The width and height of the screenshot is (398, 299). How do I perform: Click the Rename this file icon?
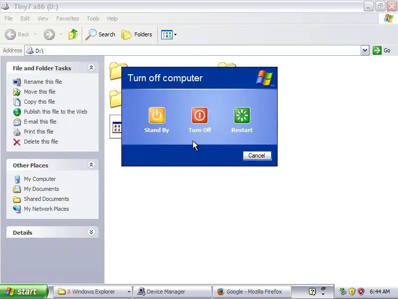pyautogui.click(x=17, y=82)
